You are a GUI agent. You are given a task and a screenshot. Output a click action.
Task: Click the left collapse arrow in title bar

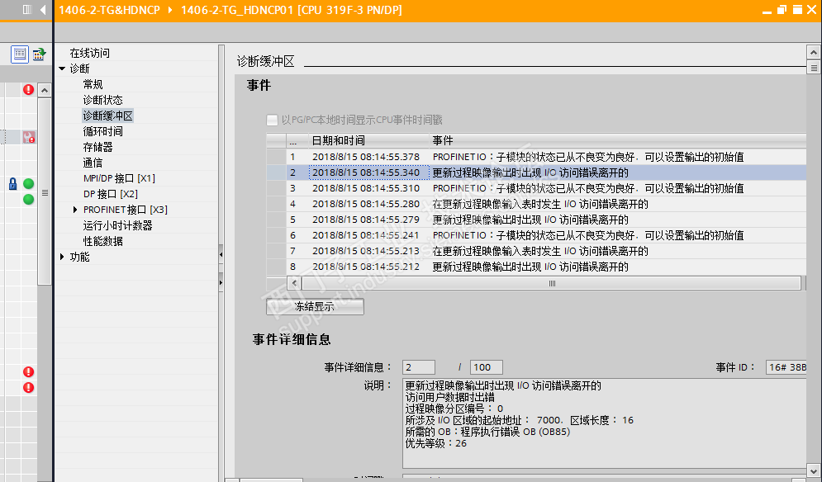(43, 9)
